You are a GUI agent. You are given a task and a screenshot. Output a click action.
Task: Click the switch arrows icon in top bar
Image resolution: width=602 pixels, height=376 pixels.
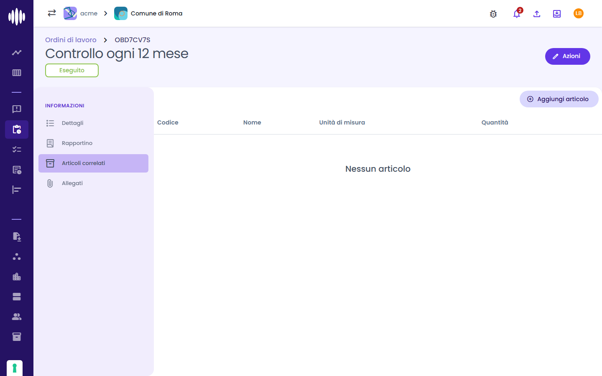pos(52,13)
